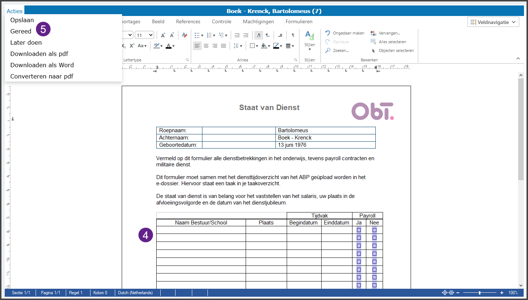Viewport: 528px width, 300px height.
Task: Insert a bulleted list
Action: click(x=197, y=35)
